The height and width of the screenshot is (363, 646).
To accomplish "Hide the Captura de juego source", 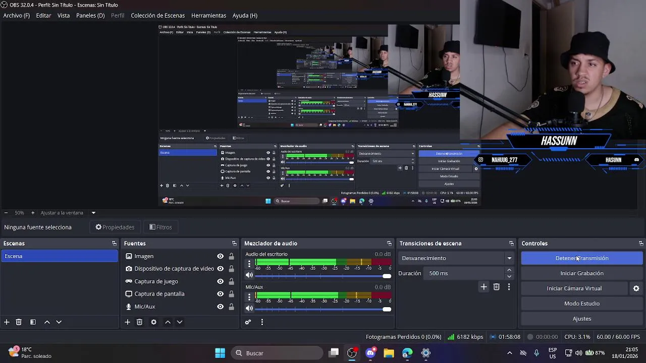I will [x=220, y=281].
